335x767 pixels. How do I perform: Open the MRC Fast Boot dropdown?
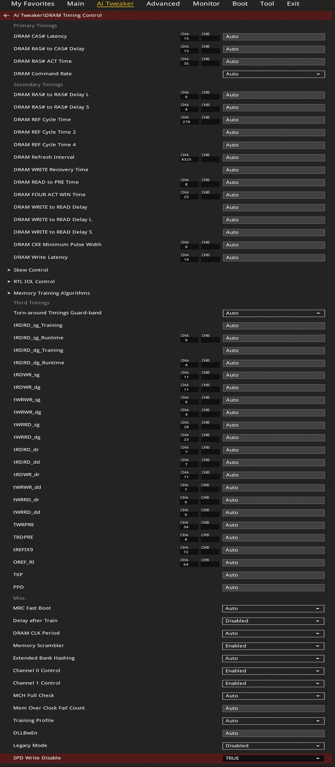pyautogui.click(x=273, y=609)
